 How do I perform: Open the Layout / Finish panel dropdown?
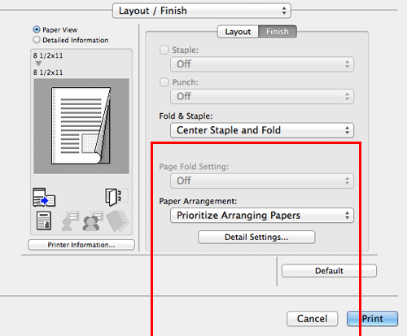[202, 11]
